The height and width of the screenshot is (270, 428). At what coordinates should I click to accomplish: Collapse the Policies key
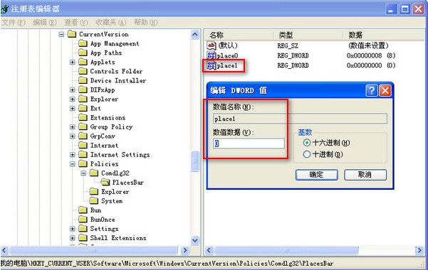click(x=73, y=164)
